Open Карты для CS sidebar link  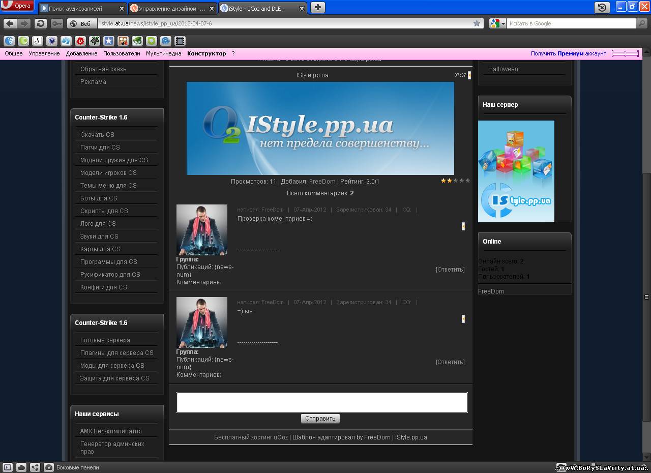pyautogui.click(x=100, y=249)
